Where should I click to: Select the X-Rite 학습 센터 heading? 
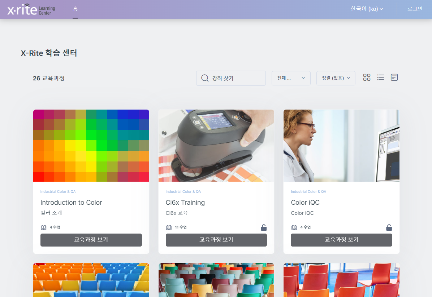coord(49,53)
